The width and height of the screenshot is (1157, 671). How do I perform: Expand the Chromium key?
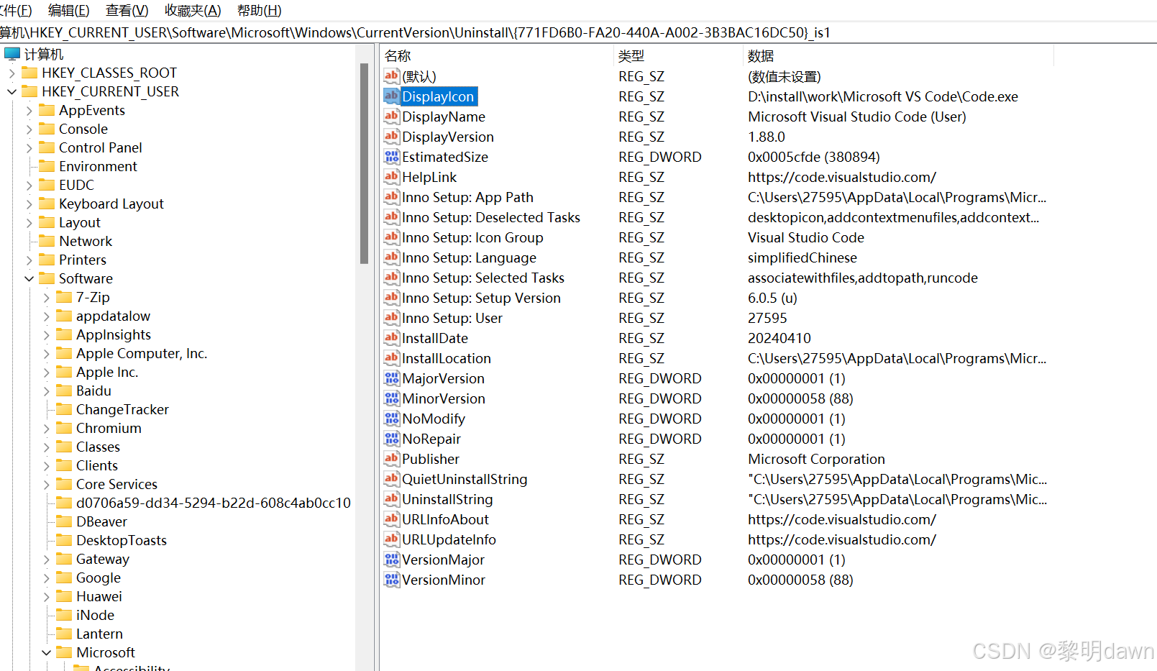coord(46,428)
